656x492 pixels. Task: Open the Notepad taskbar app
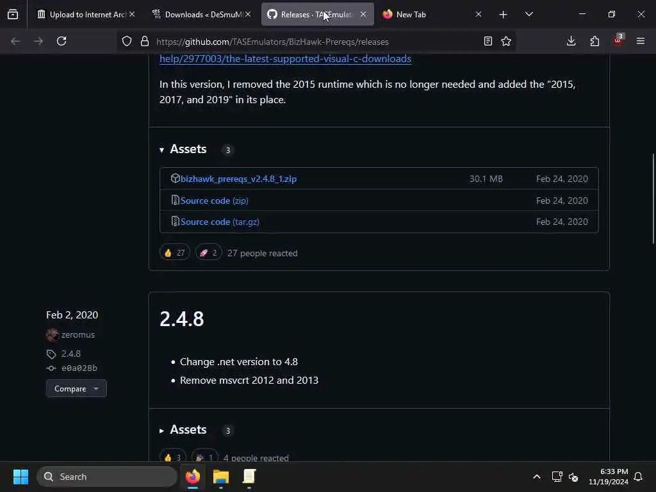(249, 477)
